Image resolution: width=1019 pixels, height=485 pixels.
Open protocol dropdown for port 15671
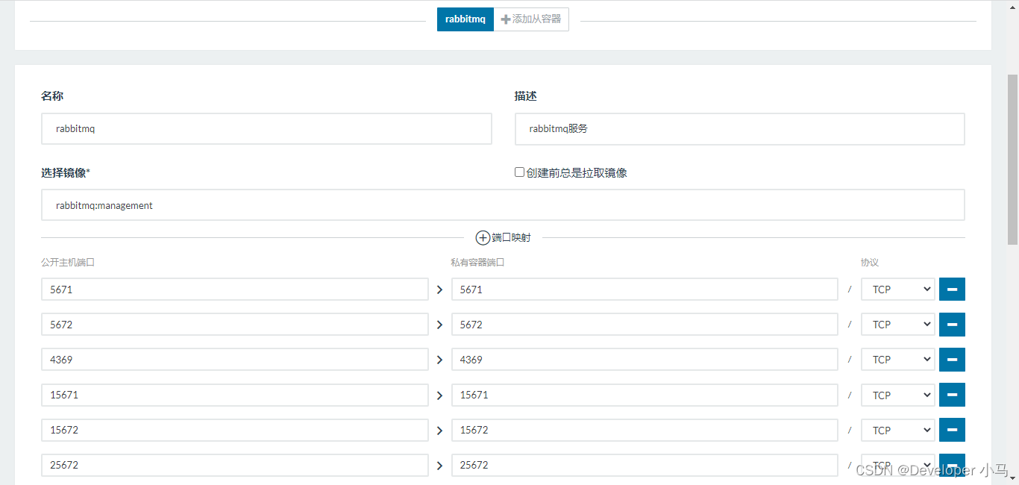pyautogui.click(x=898, y=395)
